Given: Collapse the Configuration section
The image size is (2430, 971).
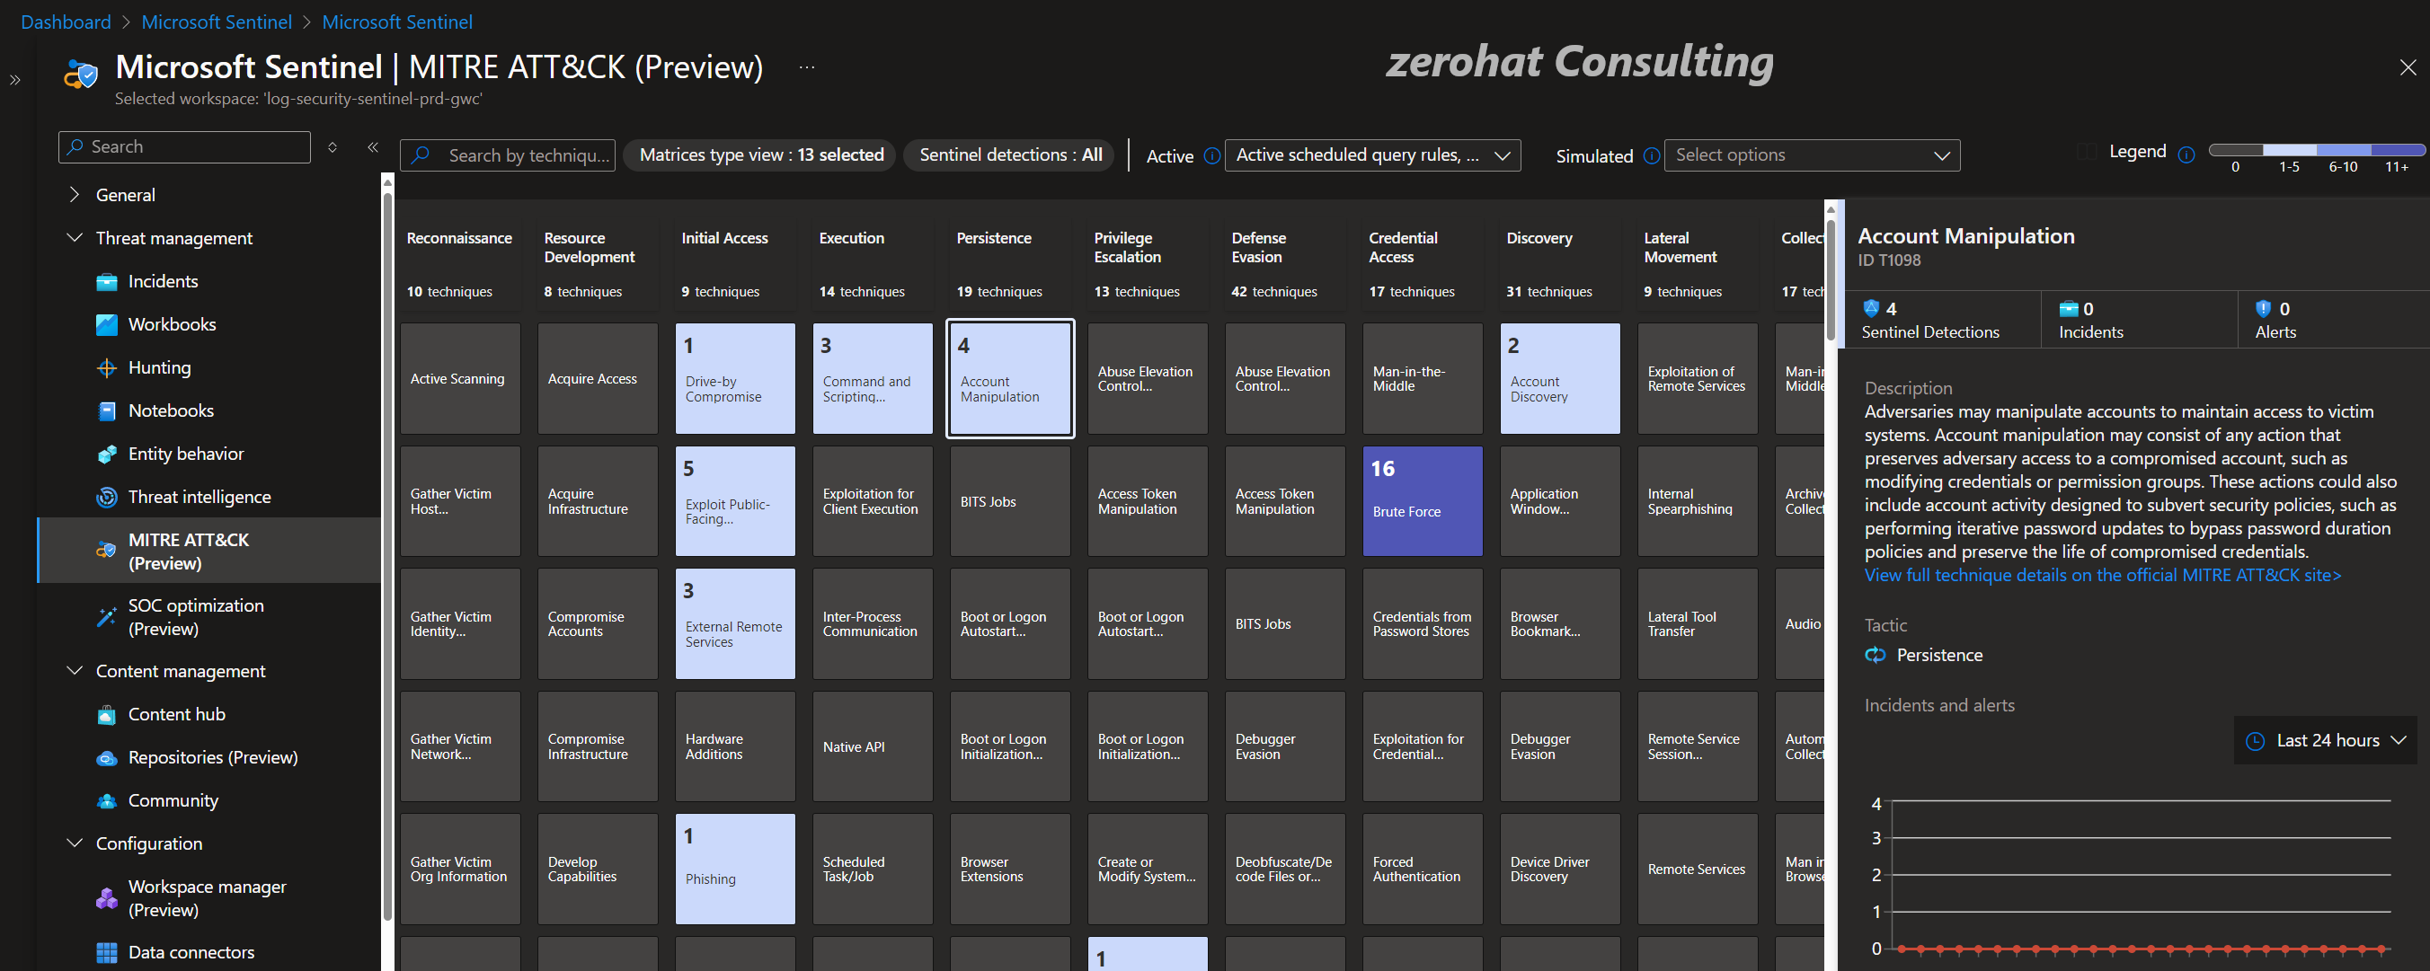Looking at the screenshot, I should coord(75,843).
